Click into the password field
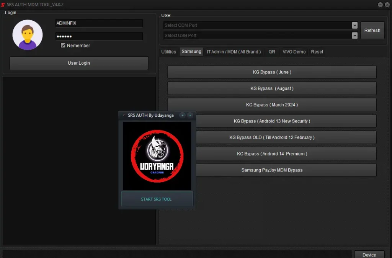 pos(99,36)
